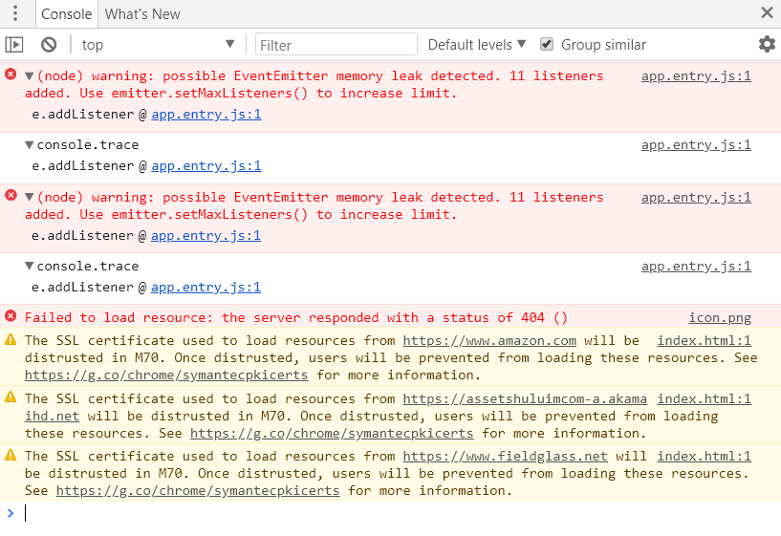781x536 pixels.
Task: Open index.html:1 for amazon SSL warning
Action: point(704,340)
